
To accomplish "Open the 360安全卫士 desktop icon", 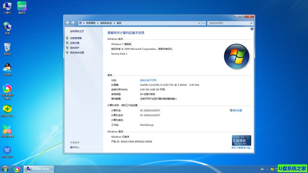I will coord(7,111).
